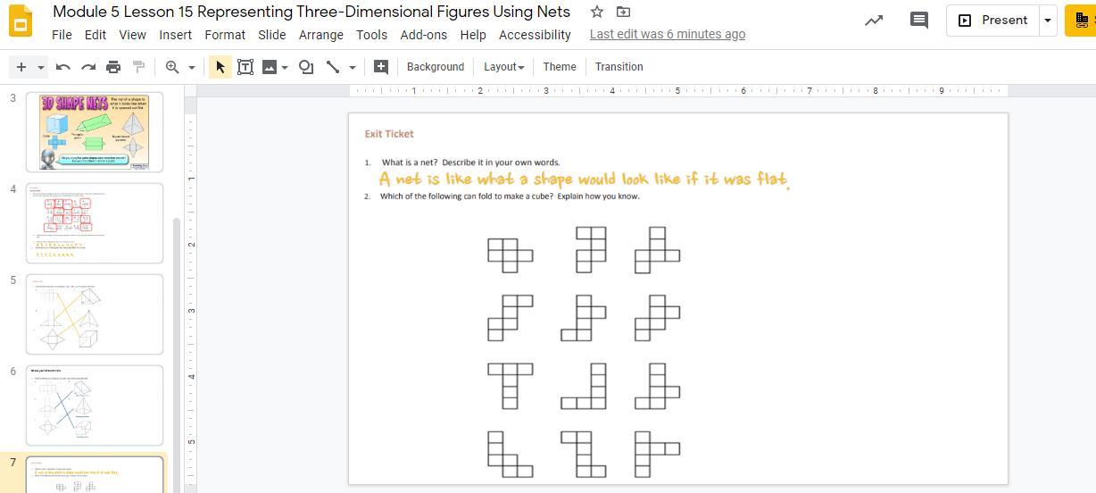Image resolution: width=1096 pixels, height=493 pixels.
Task: Click the Paint format icon
Action: tap(138, 67)
